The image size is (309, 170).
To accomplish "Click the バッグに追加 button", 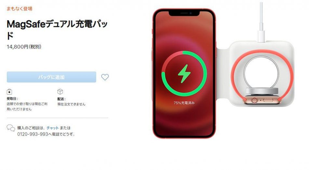I will pos(51,77).
